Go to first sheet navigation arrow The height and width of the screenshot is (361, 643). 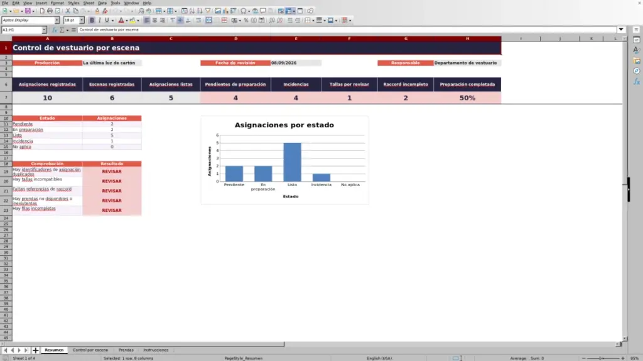5,350
